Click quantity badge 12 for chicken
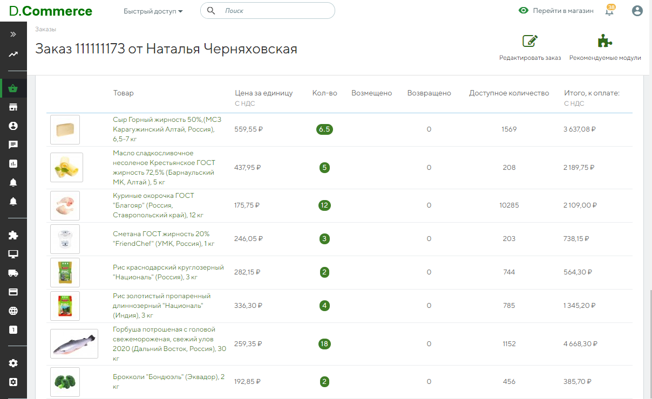Image resolution: width=652 pixels, height=399 pixels. (324, 205)
